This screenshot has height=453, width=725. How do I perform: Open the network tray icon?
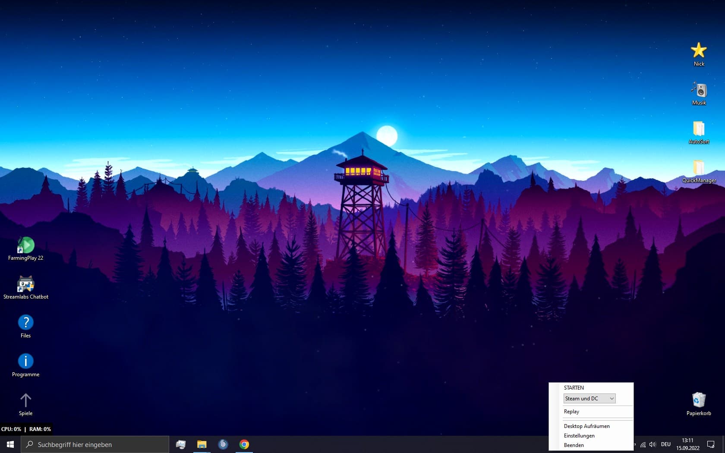[643, 444]
